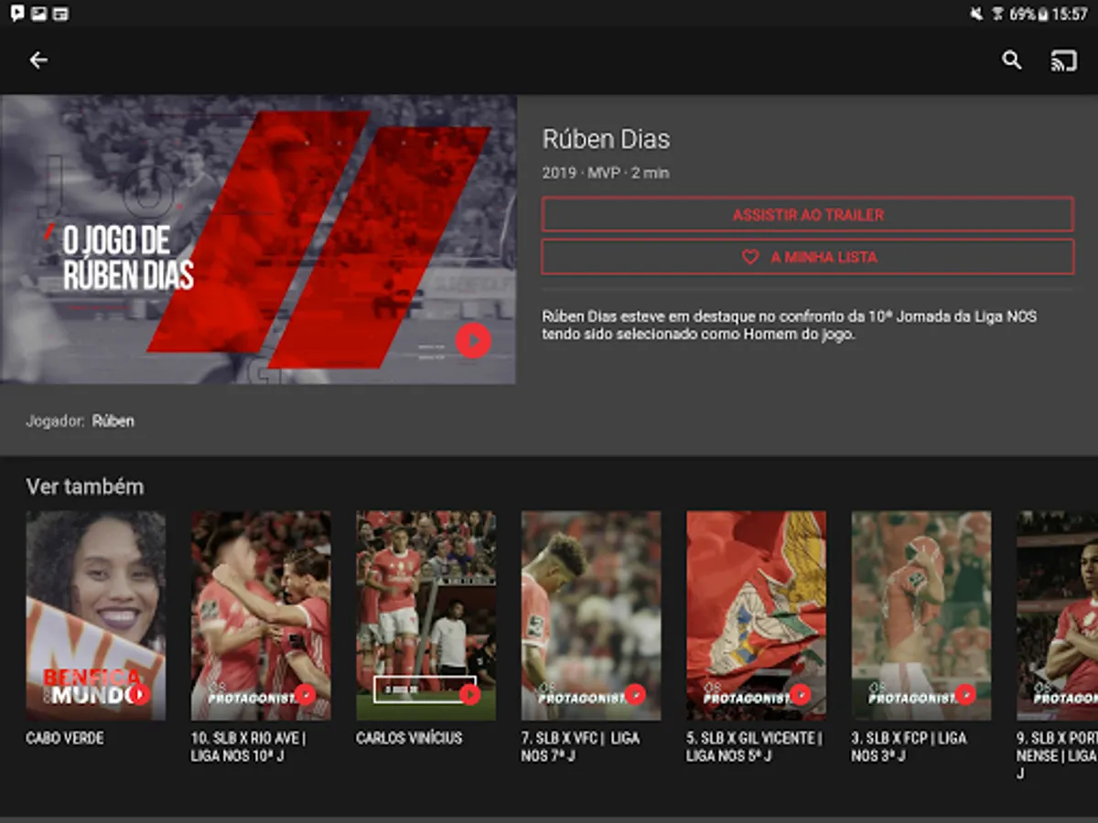The width and height of the screenshot is (1098, 823).
Task: Tap the image notification icon in status bar
Action: point(38,14)
